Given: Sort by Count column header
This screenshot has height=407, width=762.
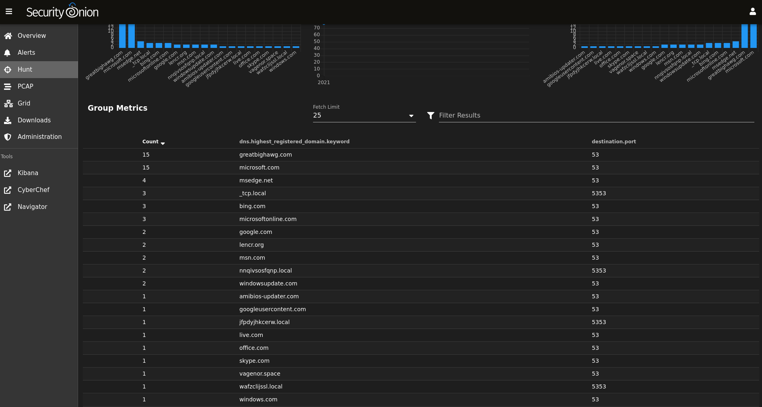Looking at the screenshot, I should point(150,142).
